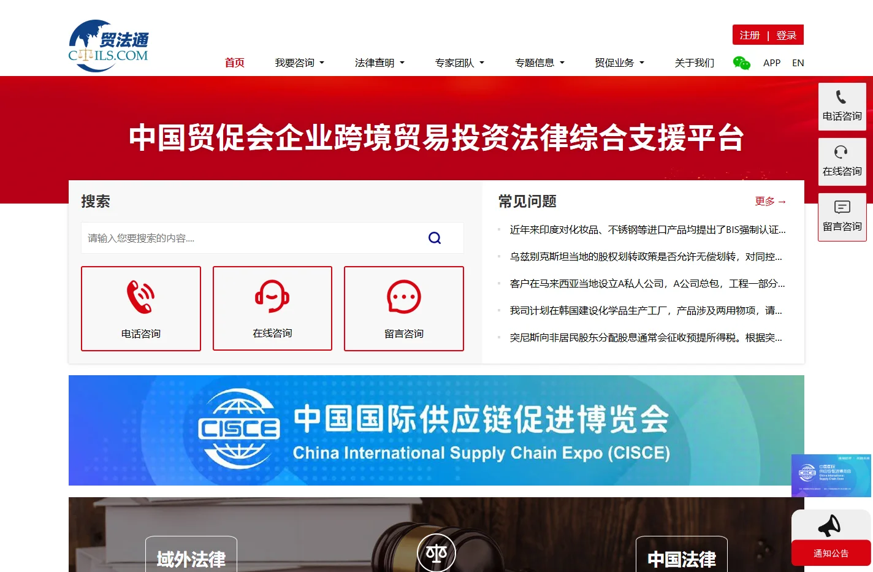Screen dimensions: 873x572
Task: Open 关于我们 menu item
Action: (x=695, y=63)
